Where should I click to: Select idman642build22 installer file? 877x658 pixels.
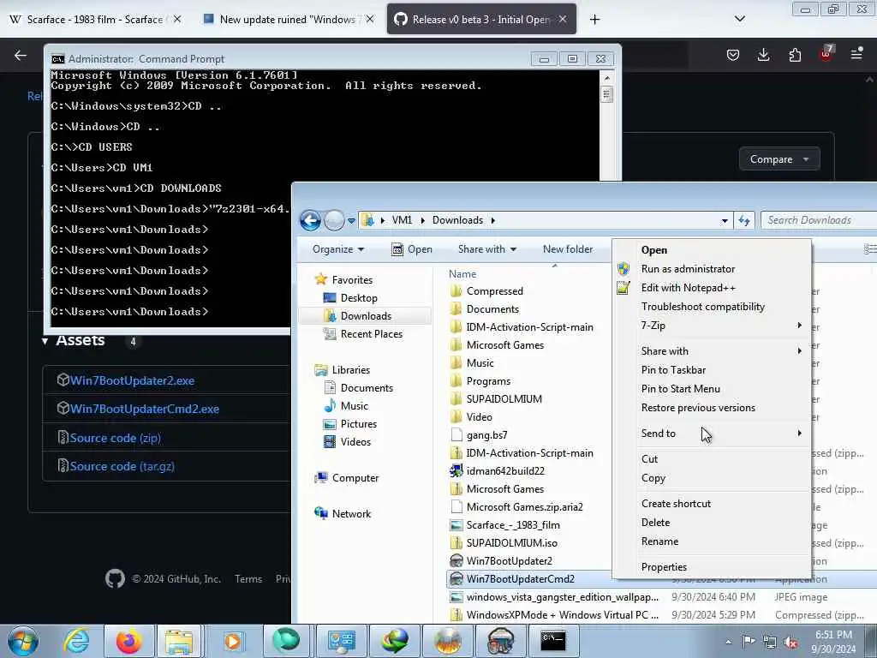point(505,471)
